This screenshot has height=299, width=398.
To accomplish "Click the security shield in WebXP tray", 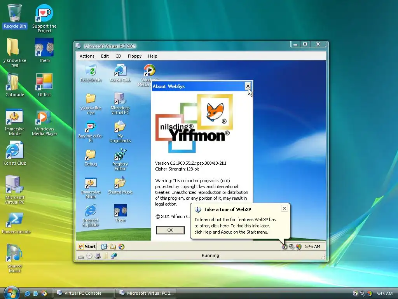I will tap(298, 246).
